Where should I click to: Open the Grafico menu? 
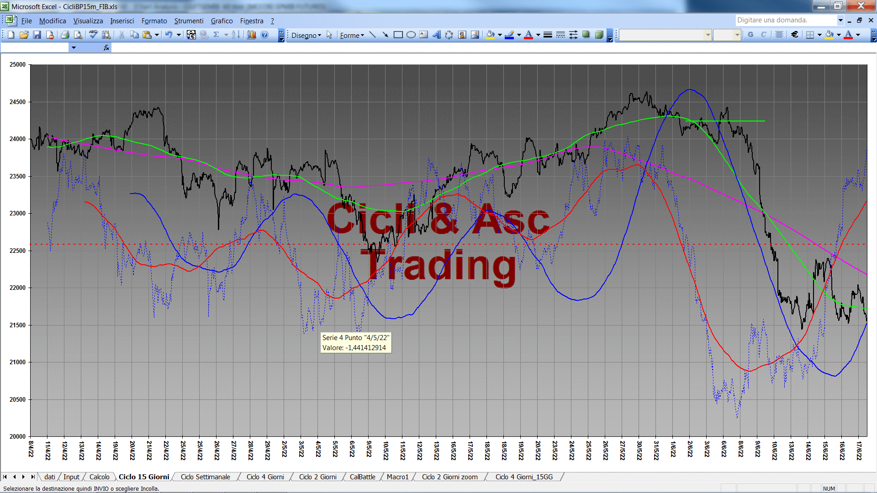222,21
